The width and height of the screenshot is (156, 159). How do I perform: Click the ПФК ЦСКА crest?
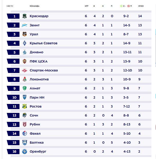pyautogui.click(x=25, y=61)
